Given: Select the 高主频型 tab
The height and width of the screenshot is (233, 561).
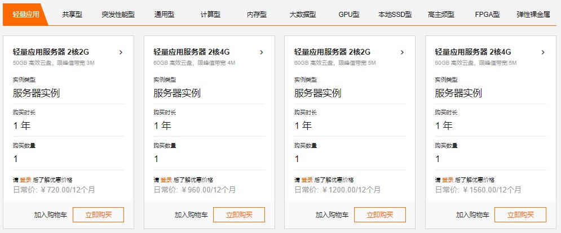Looking at the screenshot, I should click(x=441, y=15).
